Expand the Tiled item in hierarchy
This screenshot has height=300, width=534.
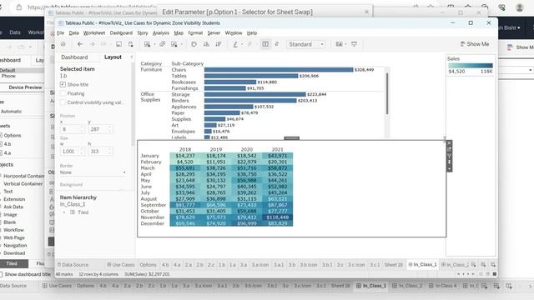pos(64,212)
